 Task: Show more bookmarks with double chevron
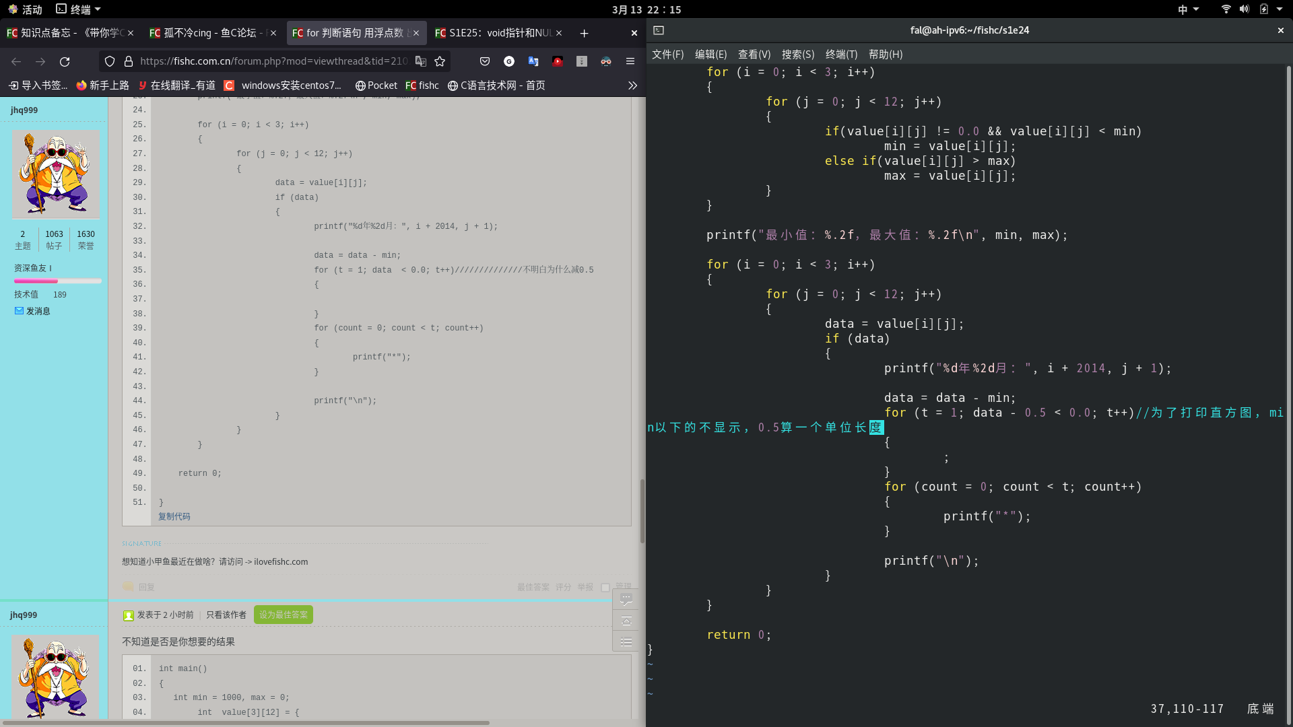point(632,85)
